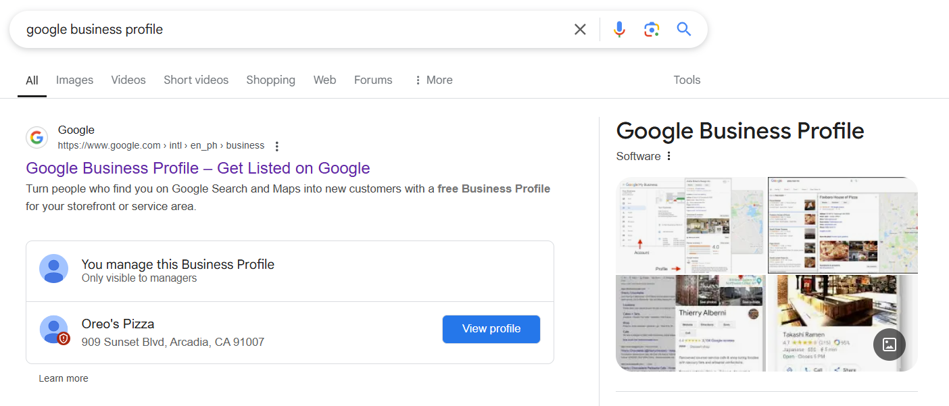Open three-dot options next to result URL
The width and height of the screenshot is (949, 406).
[x=276, y=146]
